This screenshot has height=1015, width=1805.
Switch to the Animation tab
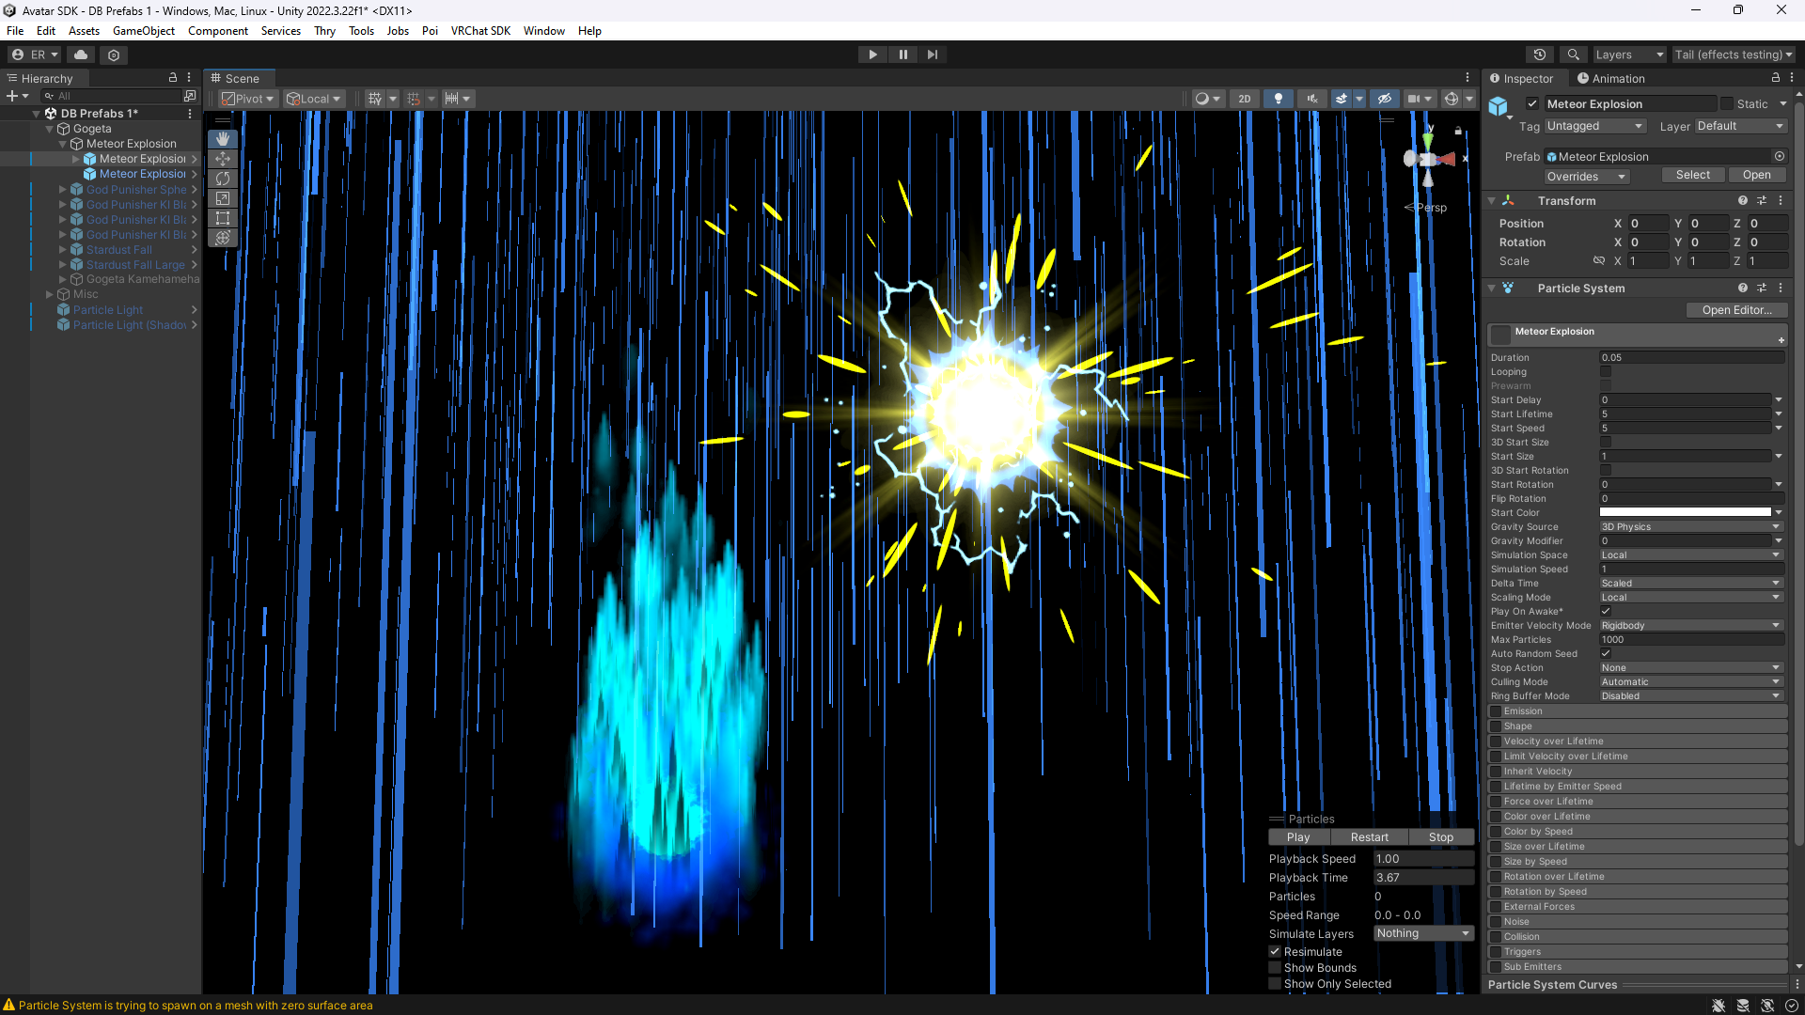coord(1610,79)
